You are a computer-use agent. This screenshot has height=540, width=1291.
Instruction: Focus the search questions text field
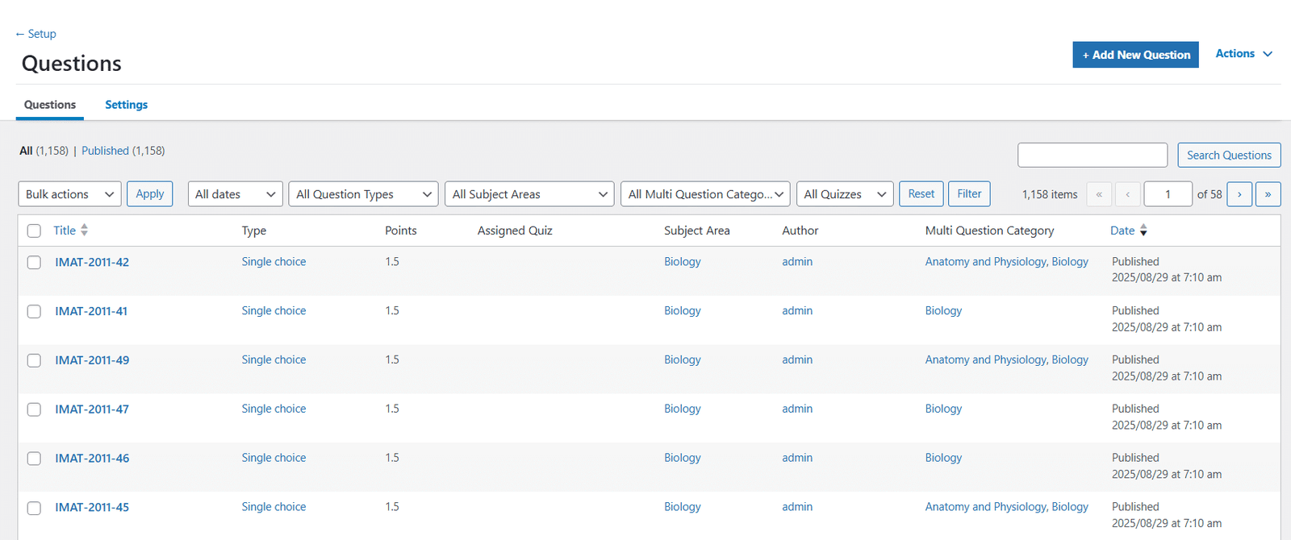click(1093, 155)
